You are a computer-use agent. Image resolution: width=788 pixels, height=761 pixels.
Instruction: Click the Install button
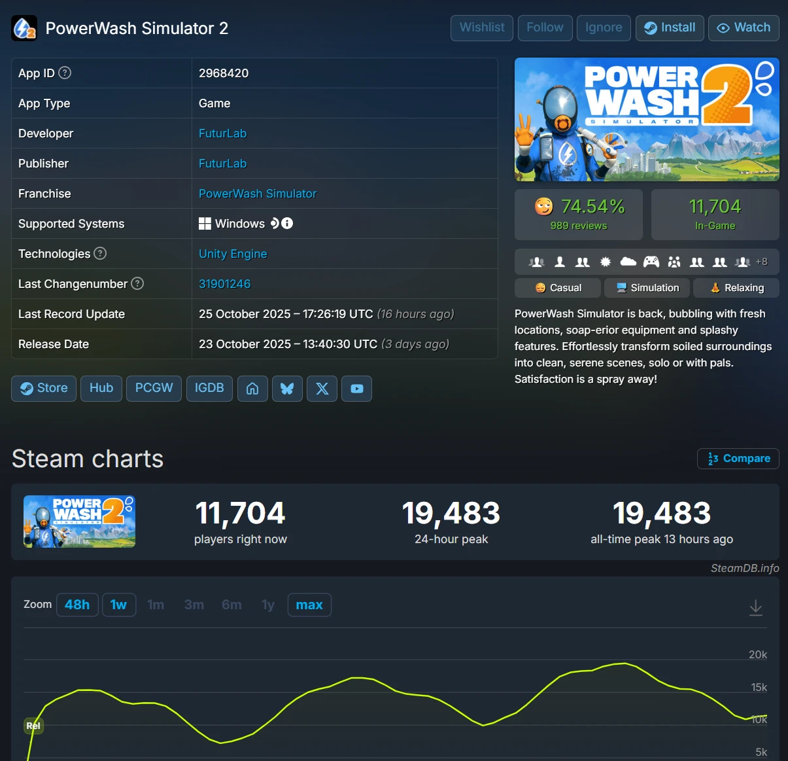670,28
